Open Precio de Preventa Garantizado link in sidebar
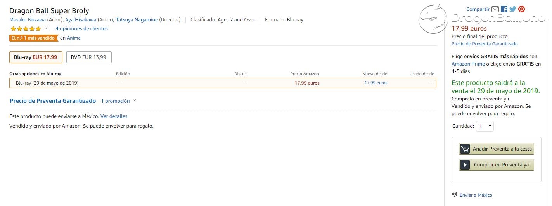This screenshot has width=552, height=206. [485, 44]
